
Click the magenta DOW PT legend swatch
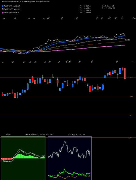click(x=3, y=13)
